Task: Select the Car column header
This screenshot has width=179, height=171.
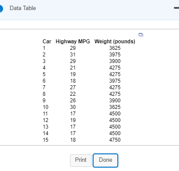Action: point(47,42)
